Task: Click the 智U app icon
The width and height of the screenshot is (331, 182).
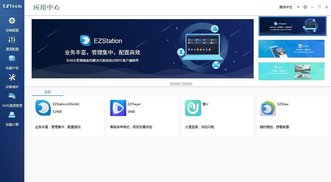Action: click(193, 108)
